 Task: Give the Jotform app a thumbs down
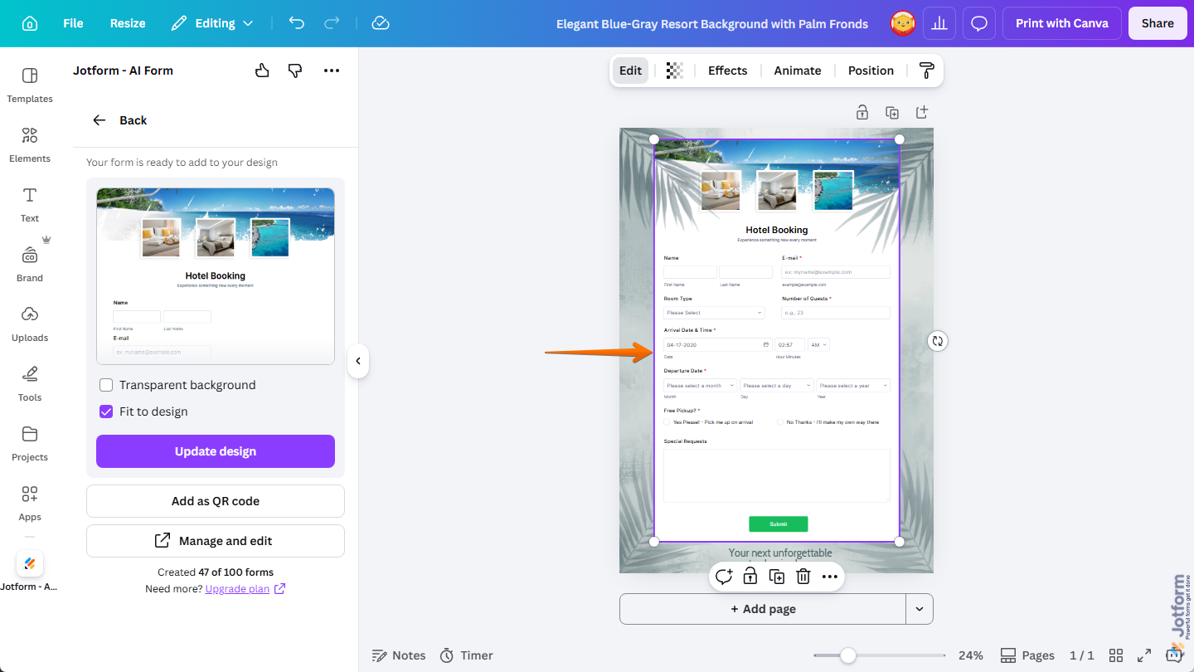click(295, 71)
